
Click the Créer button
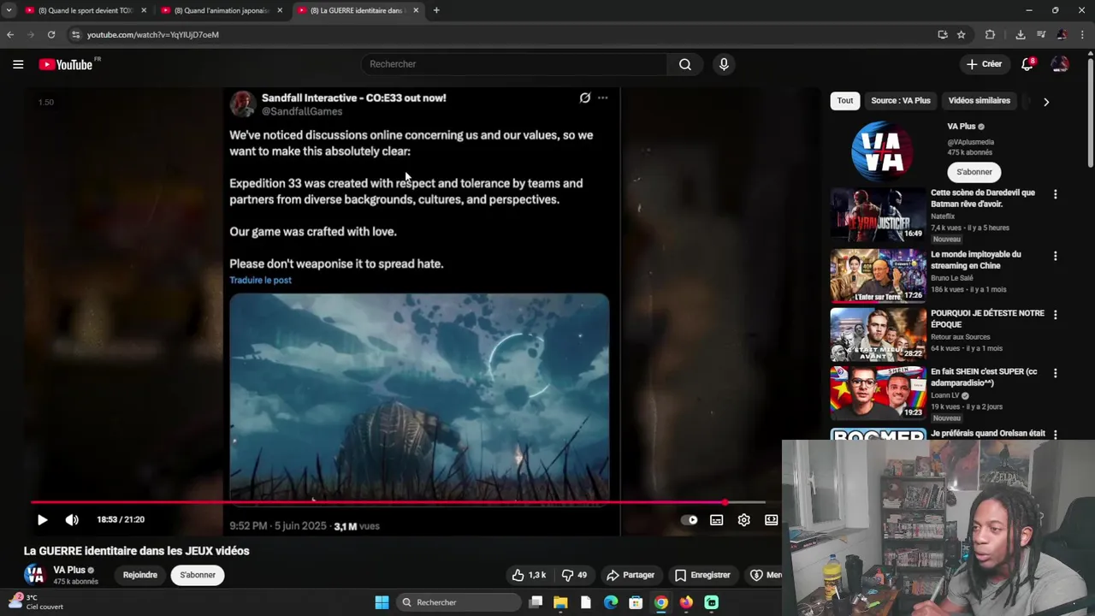click(x=984, y=64)
